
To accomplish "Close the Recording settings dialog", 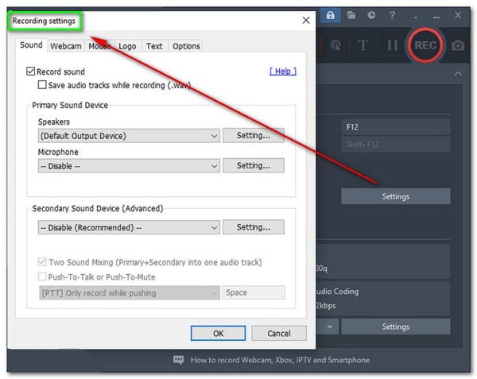I will [306, 21].
